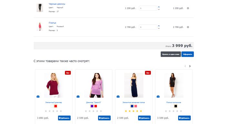225x124 pixels.
Task: Select white color for Элегантный джемпер
Action: (52, 106)
